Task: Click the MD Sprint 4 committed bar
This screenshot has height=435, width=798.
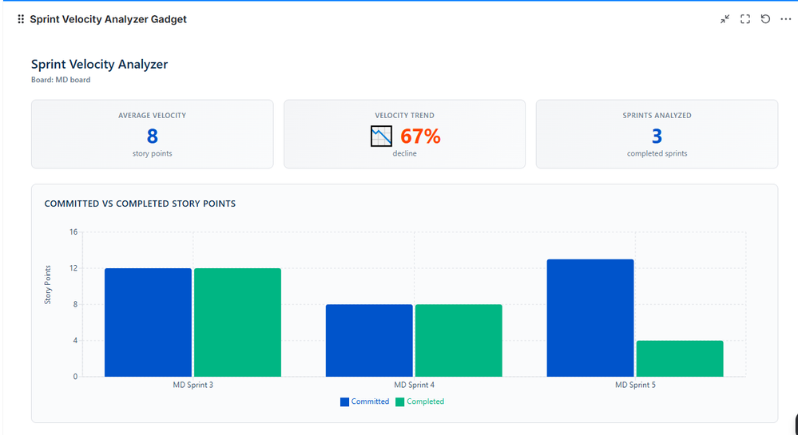Action: point(369,341)
